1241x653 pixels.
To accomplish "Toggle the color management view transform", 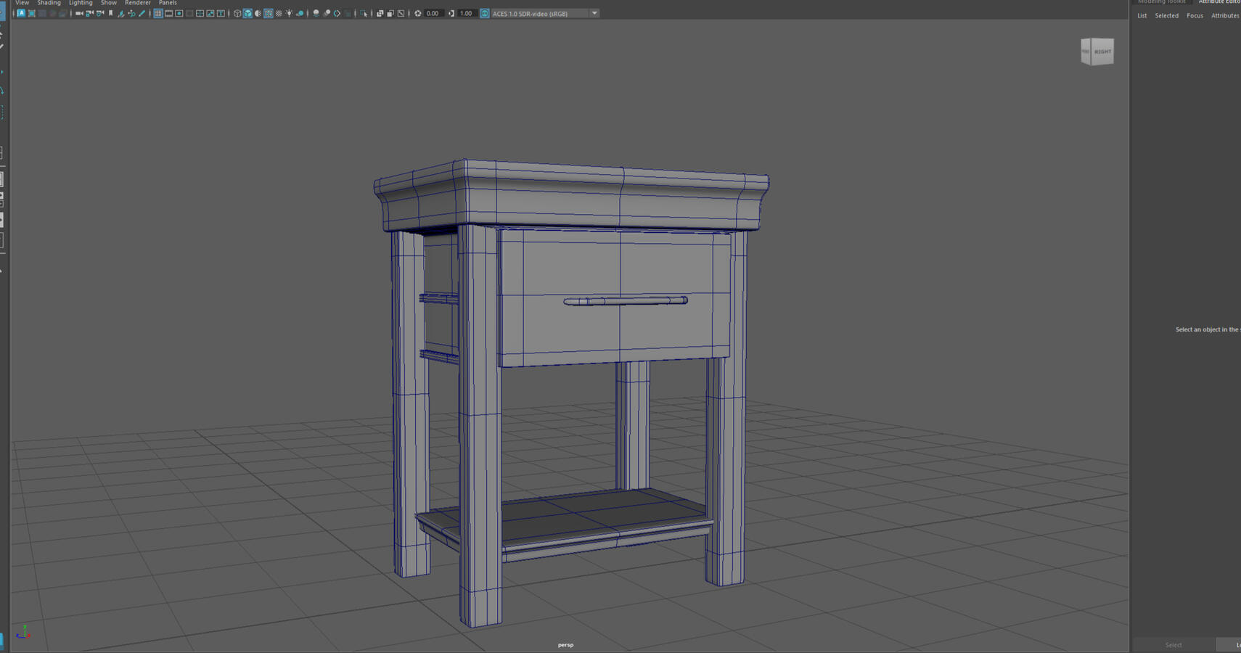I will (x=484, y=14).
